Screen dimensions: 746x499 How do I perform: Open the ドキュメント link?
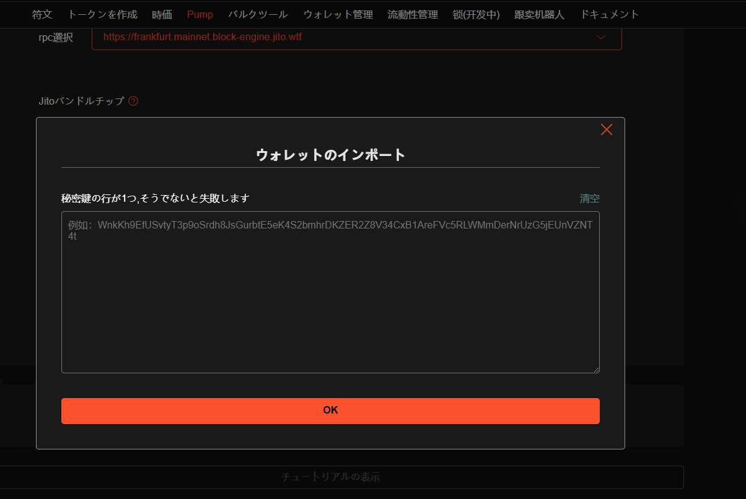point(609,14)
